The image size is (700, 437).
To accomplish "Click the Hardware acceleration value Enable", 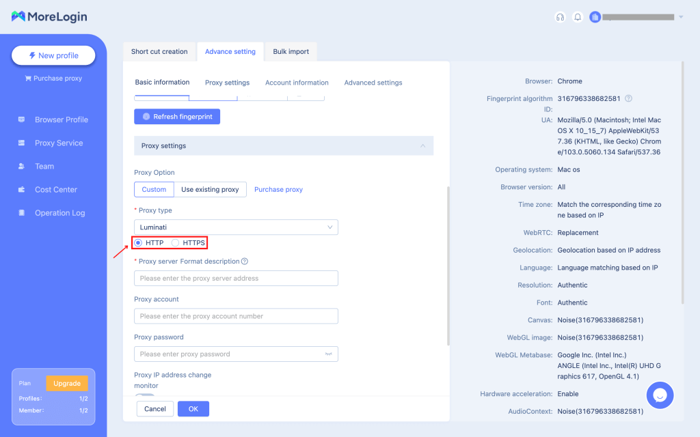I will point(568,394).
